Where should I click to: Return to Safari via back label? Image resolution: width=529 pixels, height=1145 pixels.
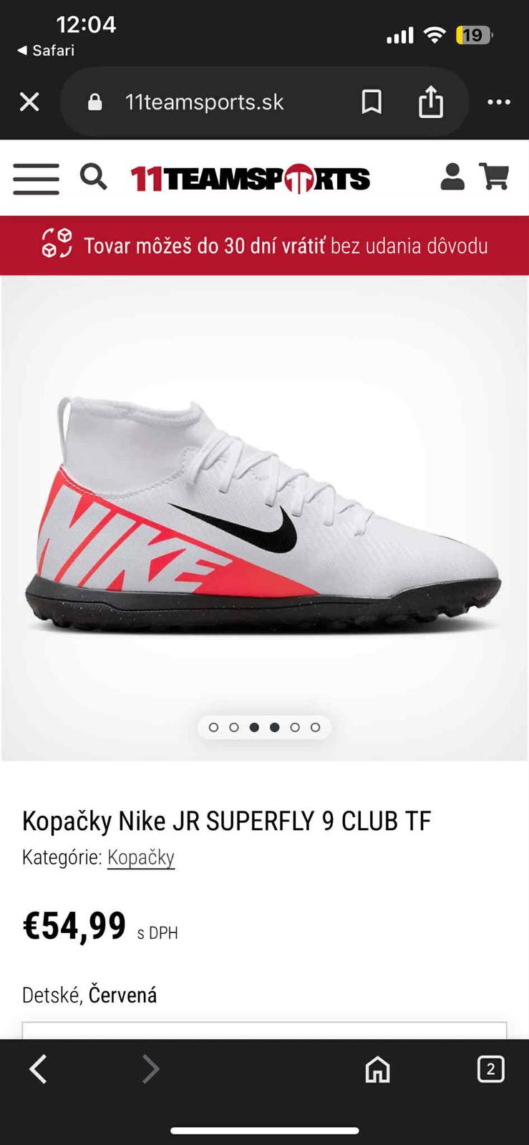click(46, 50)
